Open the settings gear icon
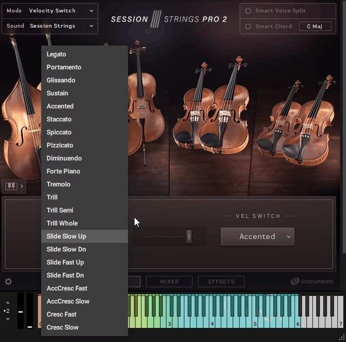346x342 pixels. coord(8,282)
